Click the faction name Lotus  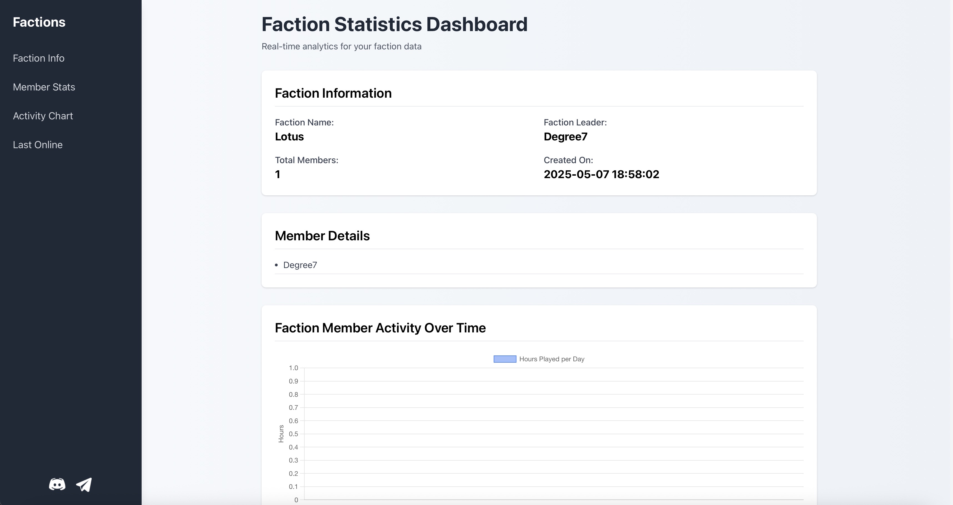pos(289,137)
